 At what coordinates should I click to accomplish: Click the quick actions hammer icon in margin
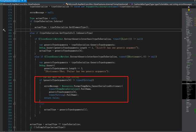(4, 30)
